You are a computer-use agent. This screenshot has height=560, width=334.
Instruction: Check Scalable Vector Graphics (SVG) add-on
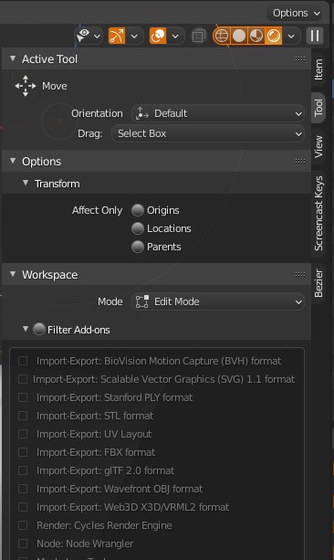click(23, 379)
